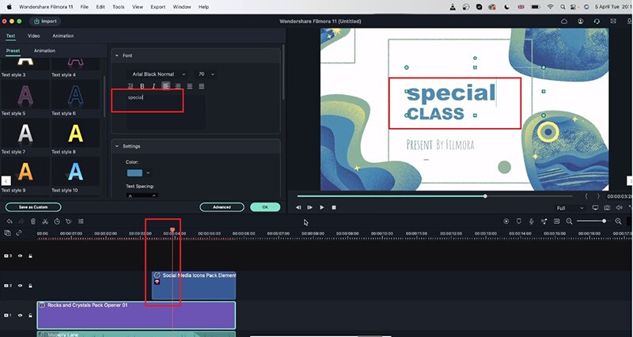Open the Export menu
Image resolution: width=633 pixels, height=337 pixels.
157,7
